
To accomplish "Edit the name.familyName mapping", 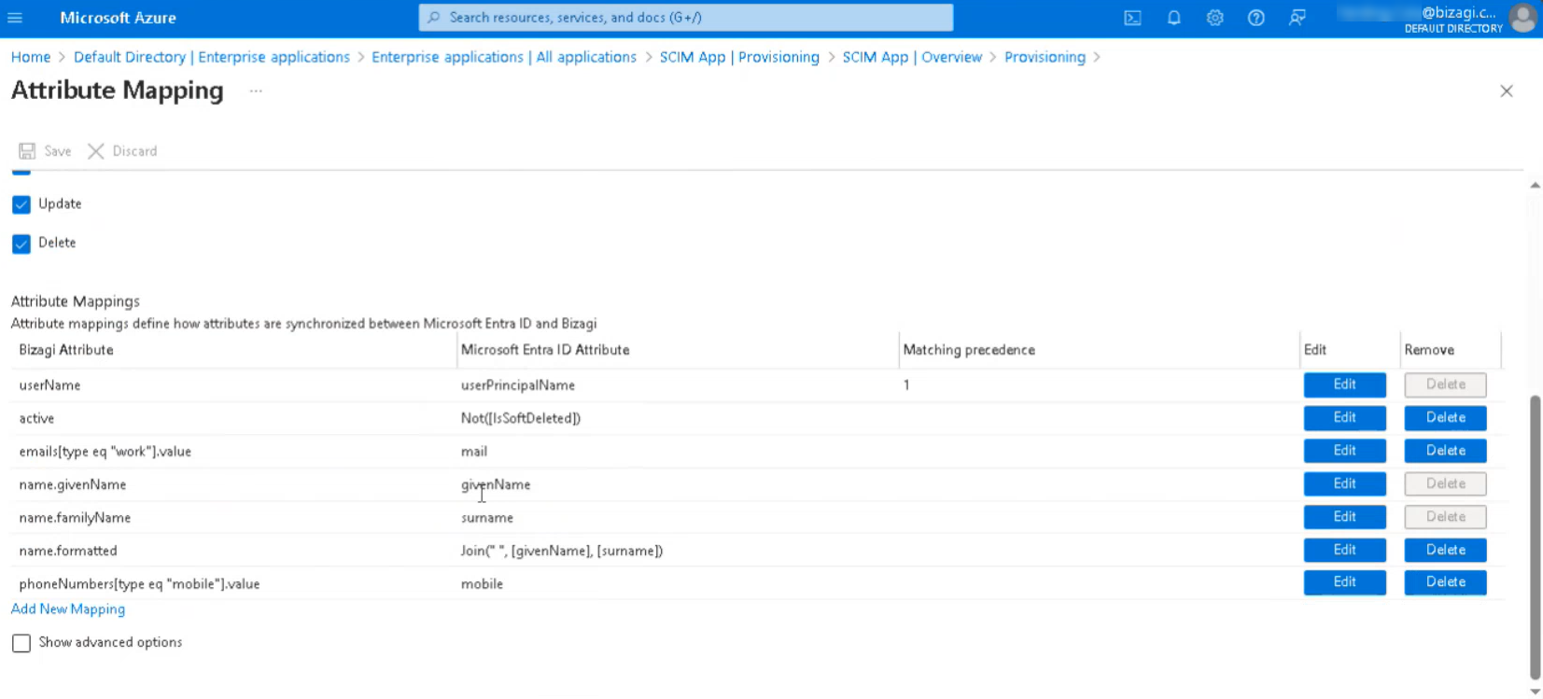I will click(1344, 517).
